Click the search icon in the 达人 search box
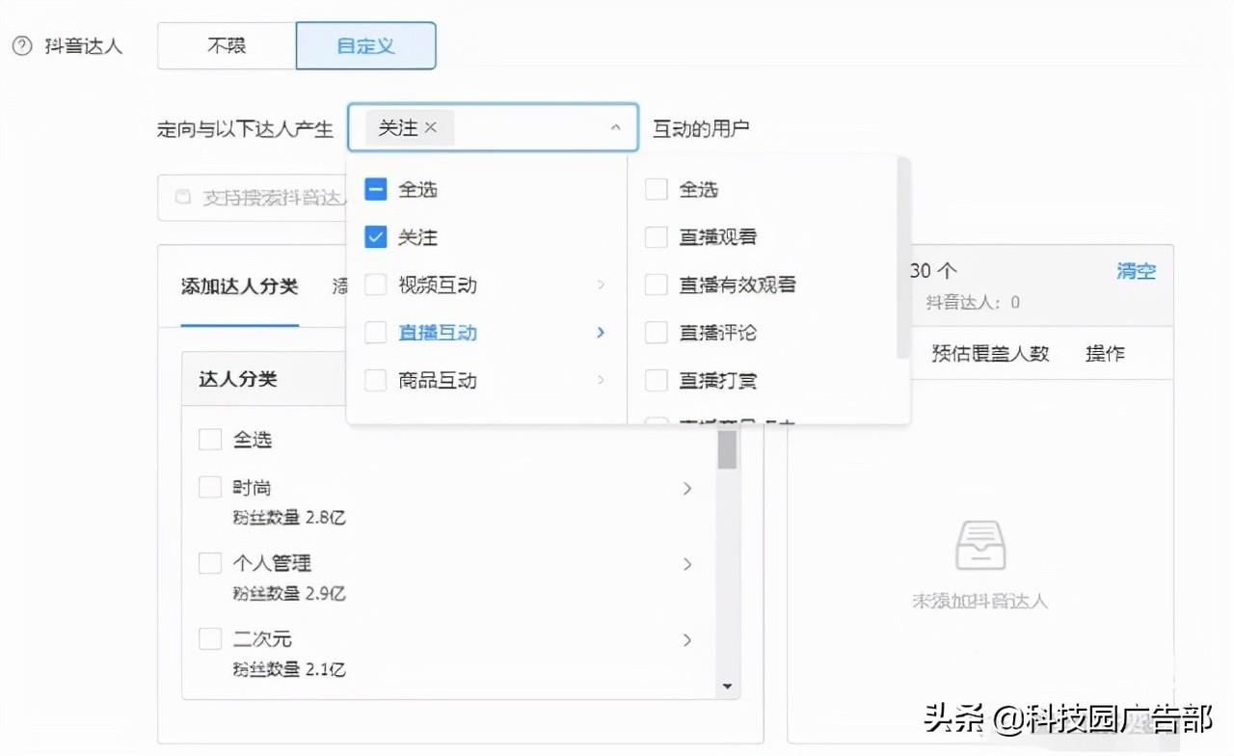 (x=182, y=197)
